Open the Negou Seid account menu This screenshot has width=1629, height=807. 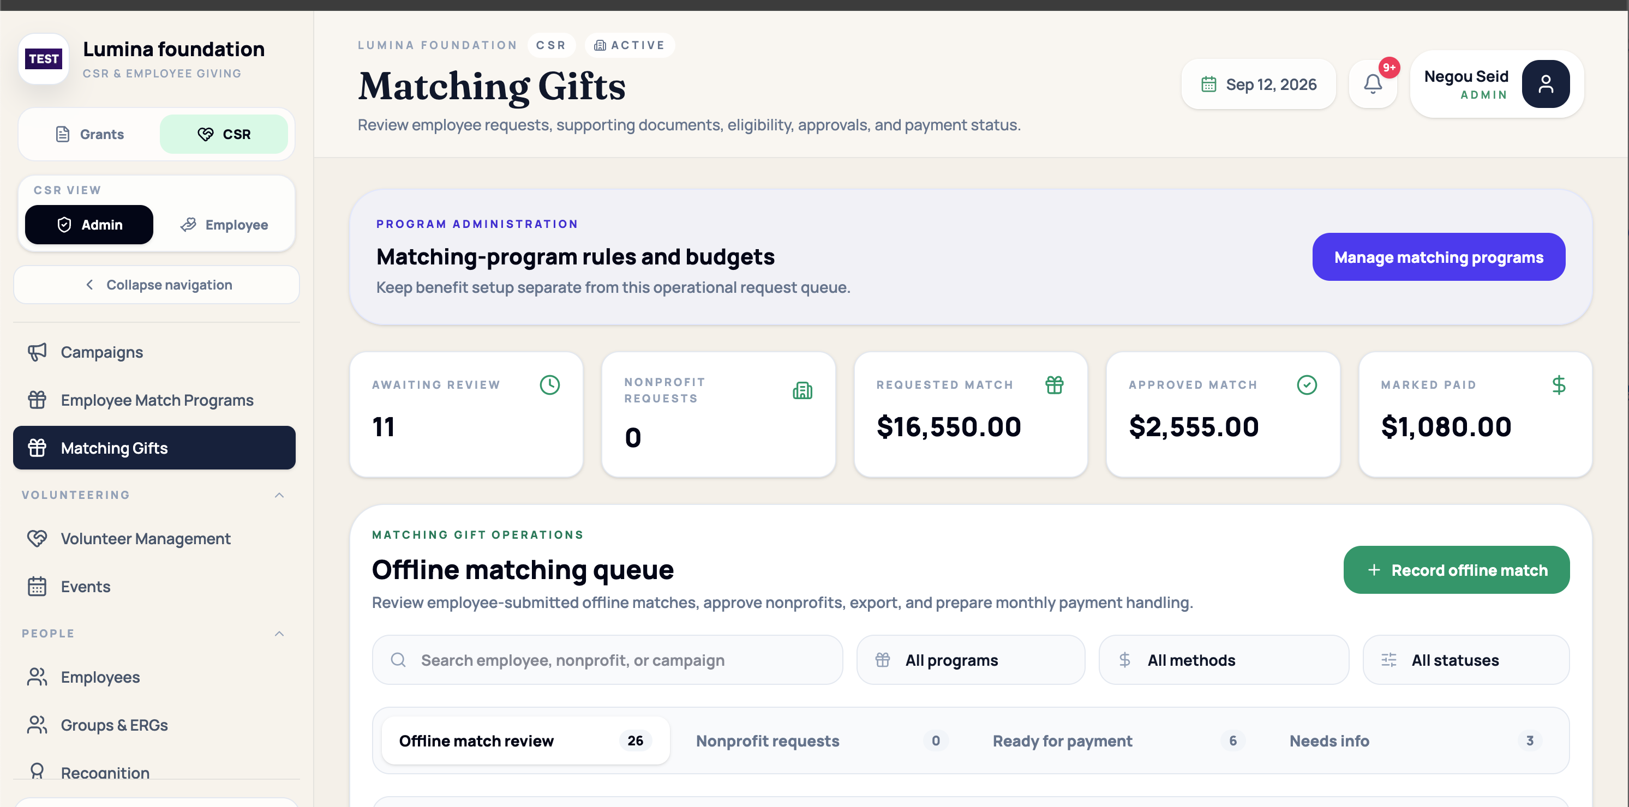tap(1497, 84)
